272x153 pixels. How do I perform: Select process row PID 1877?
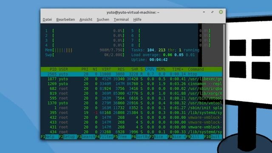pos(131,79)
